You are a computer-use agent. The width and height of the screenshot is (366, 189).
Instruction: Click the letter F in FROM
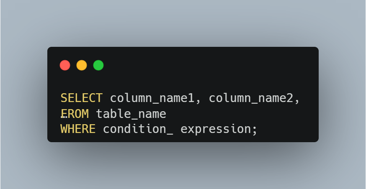[x=64, y=114]
